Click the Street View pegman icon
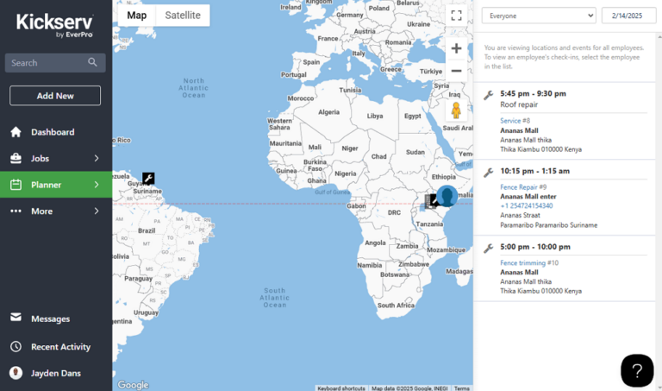Screen dimensions: 662x391 (x=456, y=110)
